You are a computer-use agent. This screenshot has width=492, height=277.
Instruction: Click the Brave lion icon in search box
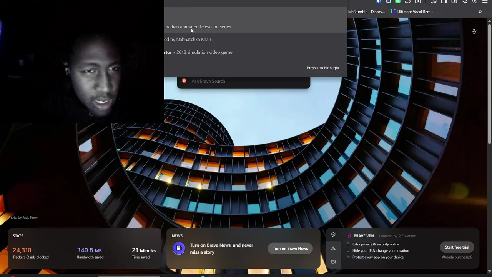click(x=184, y=81)
